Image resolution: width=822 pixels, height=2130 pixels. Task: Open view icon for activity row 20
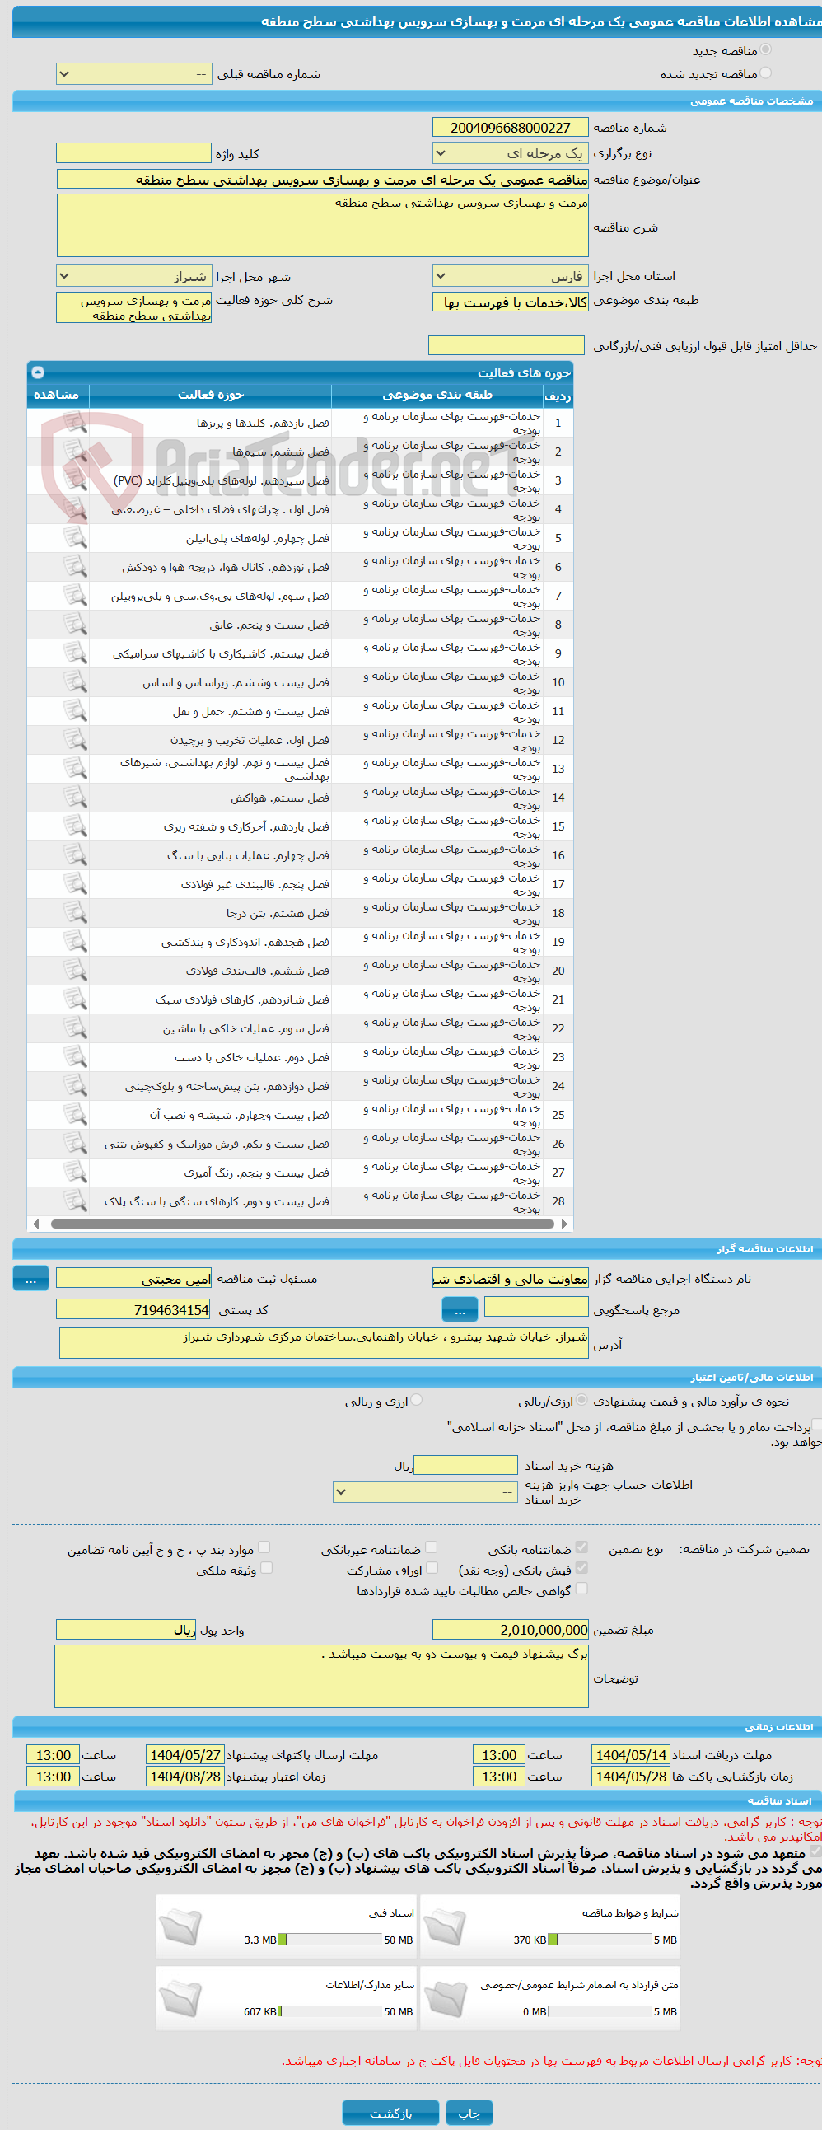point(75,971)
